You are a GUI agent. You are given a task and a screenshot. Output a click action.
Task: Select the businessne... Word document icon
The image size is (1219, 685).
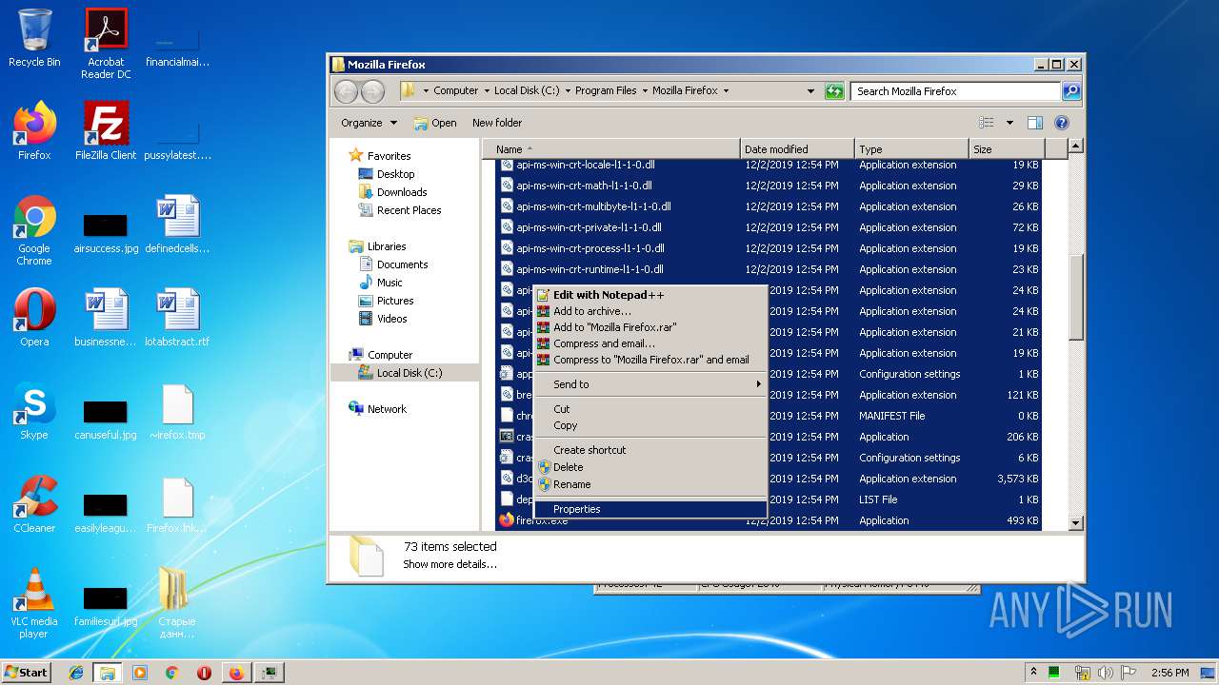pos(106,318)
